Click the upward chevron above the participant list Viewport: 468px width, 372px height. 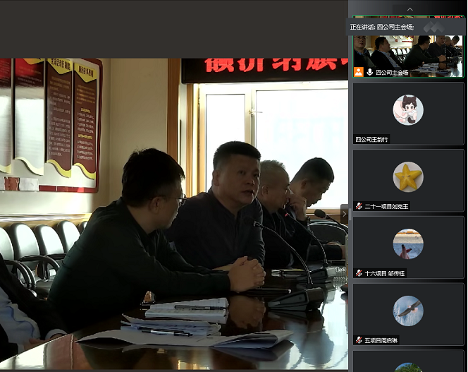(x=409, y=9)
